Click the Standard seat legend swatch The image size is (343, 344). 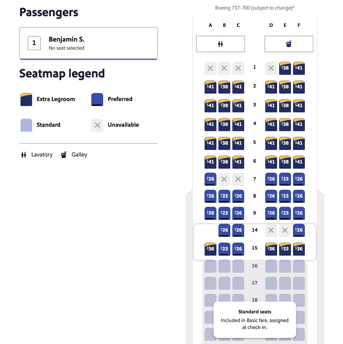tap(26, 125)
